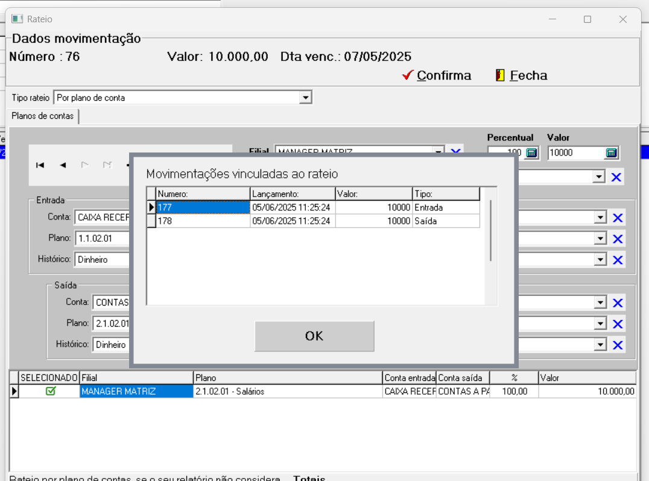The height and width of the screenshot is (481, 649).
Task: Clear the Entrada Plano with blue X
Action: (x=618, y=239)
